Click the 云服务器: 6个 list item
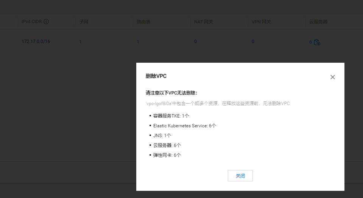 click(x=167, y=145)
